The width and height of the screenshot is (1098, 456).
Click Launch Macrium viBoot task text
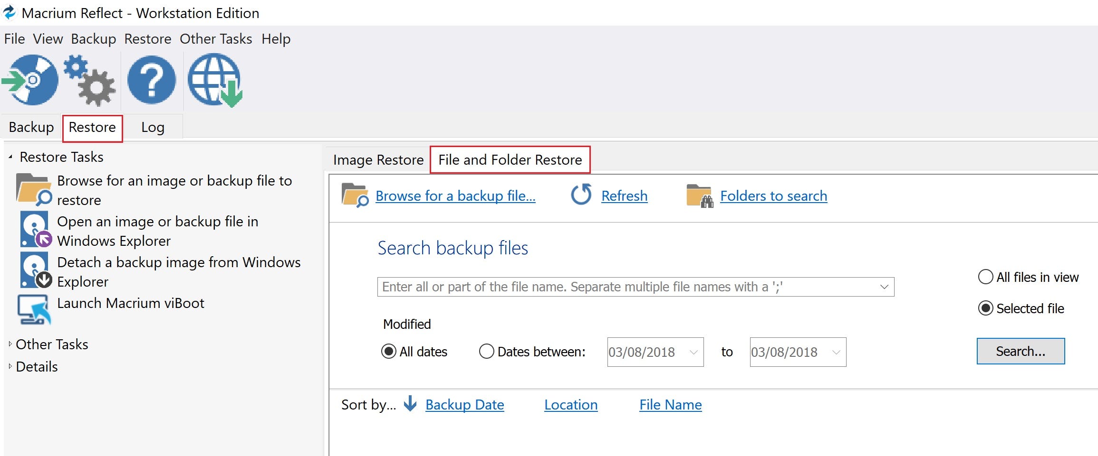pyautogui.click(x=131, y=303)
